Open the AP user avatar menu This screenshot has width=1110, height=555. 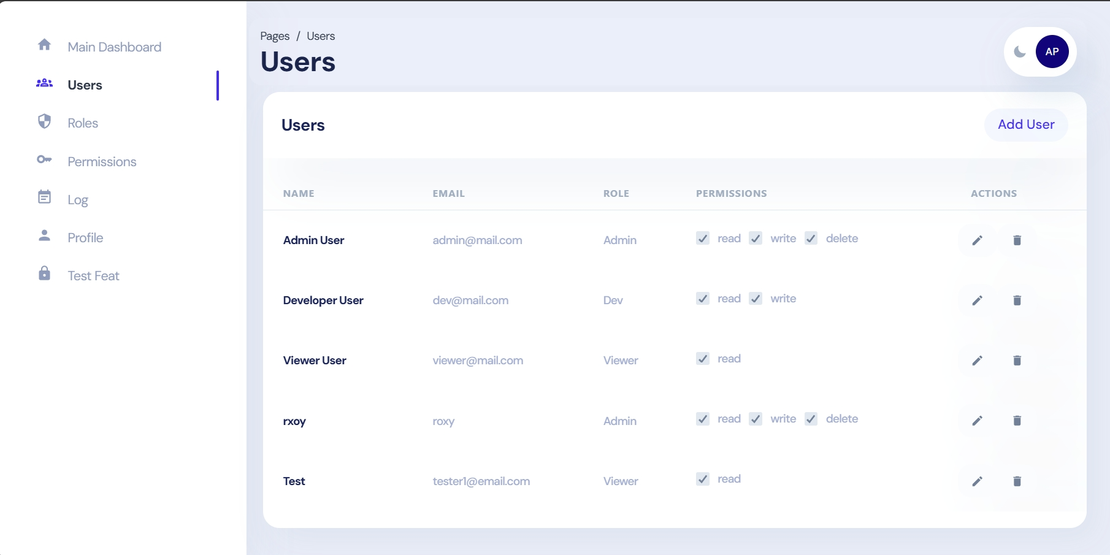(x=1052, y=52)
